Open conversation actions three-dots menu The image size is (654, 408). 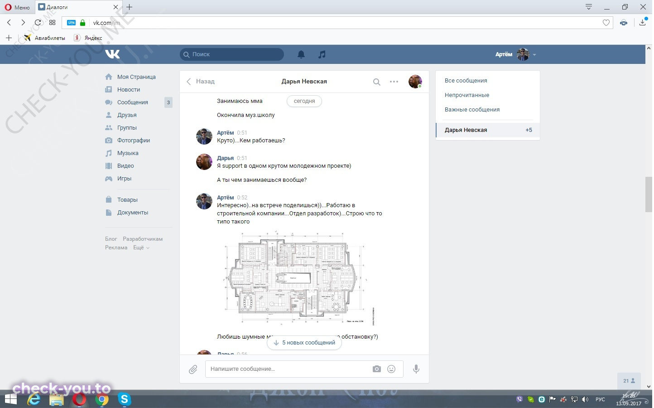394,82
